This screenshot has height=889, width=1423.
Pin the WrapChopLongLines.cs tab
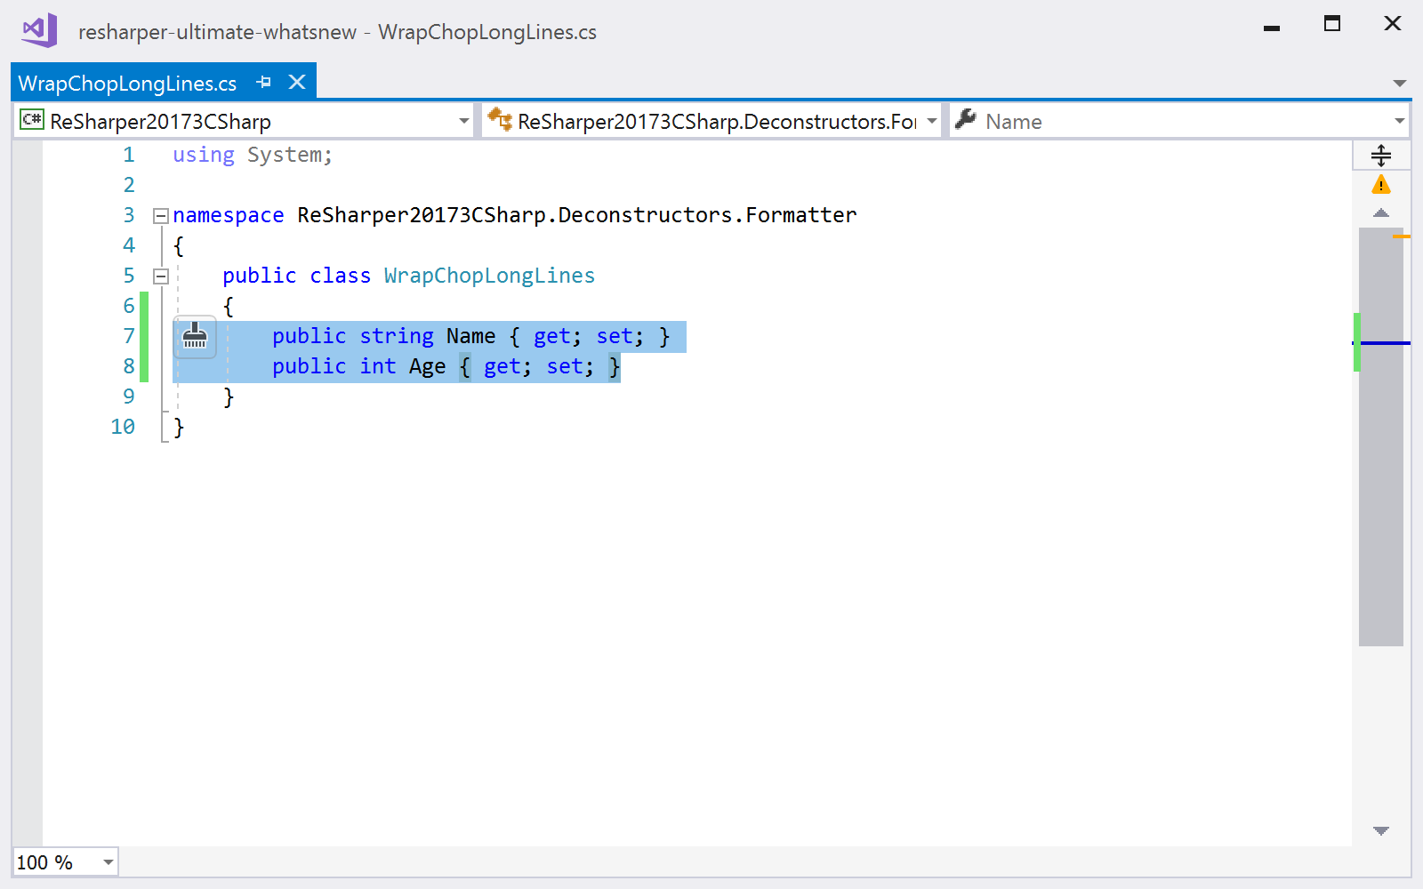[263, 82]
